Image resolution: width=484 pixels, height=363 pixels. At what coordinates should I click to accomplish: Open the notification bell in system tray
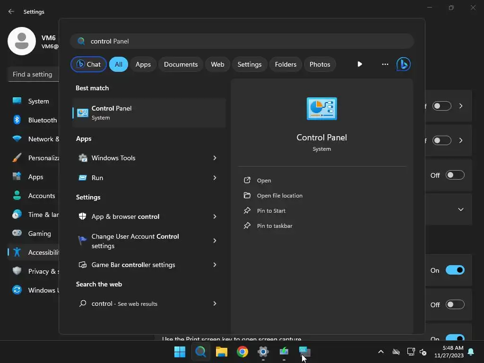[471, 352]
